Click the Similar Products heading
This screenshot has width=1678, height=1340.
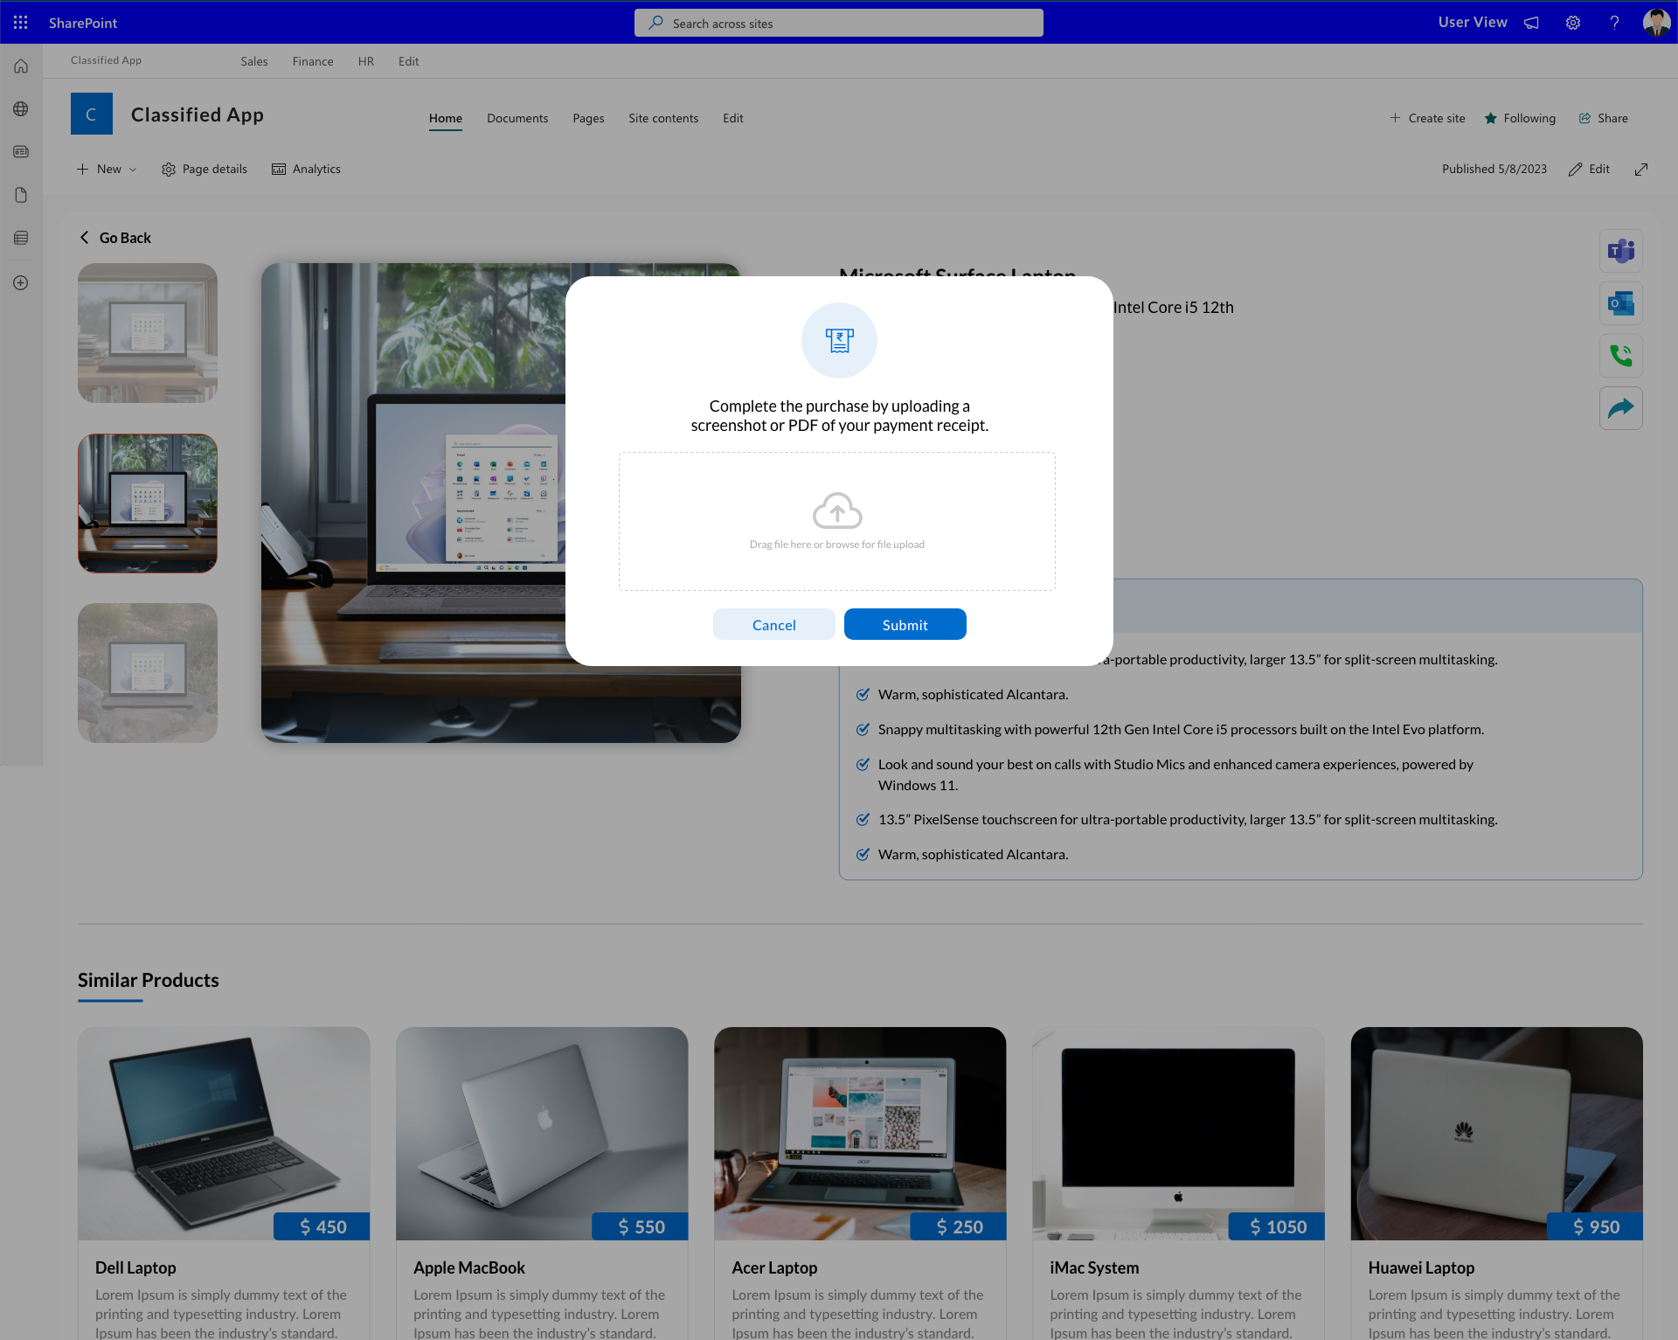click(149, 980)
